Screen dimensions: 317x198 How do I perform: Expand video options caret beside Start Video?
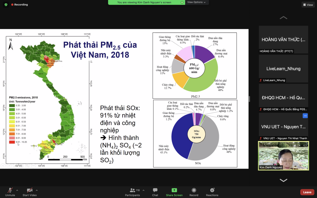click(37, 190)
